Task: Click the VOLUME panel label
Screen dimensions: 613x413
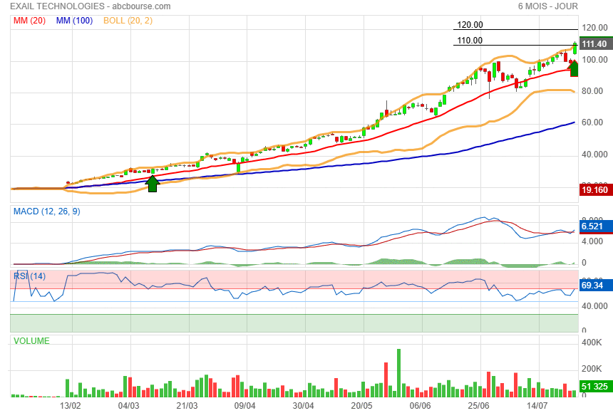Action: pyautogui.click(x=31, y=340)
